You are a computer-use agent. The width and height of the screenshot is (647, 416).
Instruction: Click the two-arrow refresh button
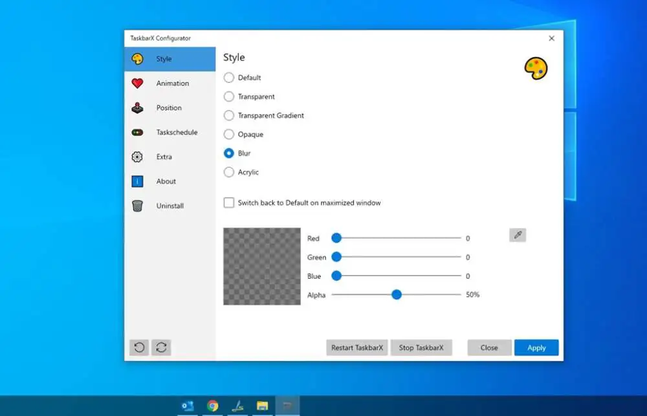coord(161,347)
